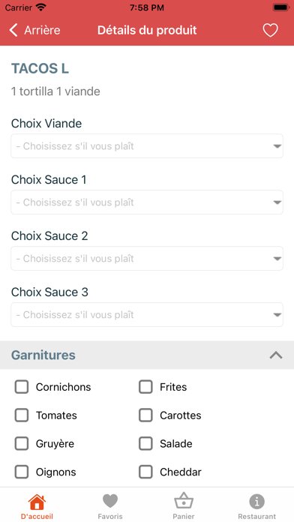Image resolution: width=294 pixels, height=522 pixels.
Task: Tap the Wi-Fi status icon
Action: coord(41,7)
